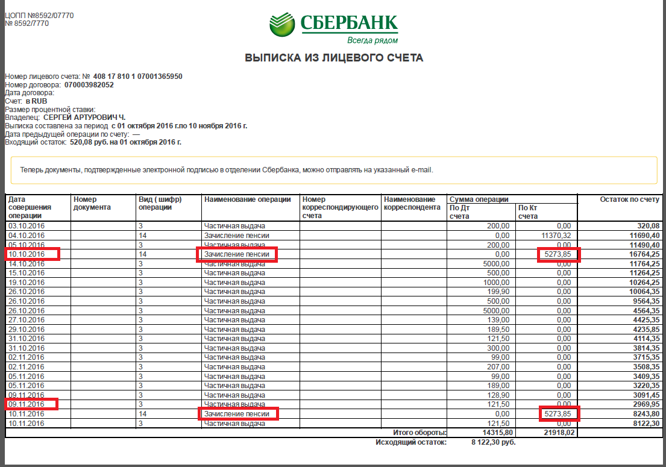Click balance '320,08'

coord(648,226)
